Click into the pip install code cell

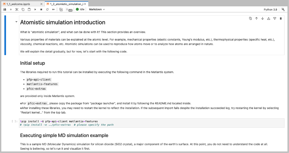coord(150,123)
